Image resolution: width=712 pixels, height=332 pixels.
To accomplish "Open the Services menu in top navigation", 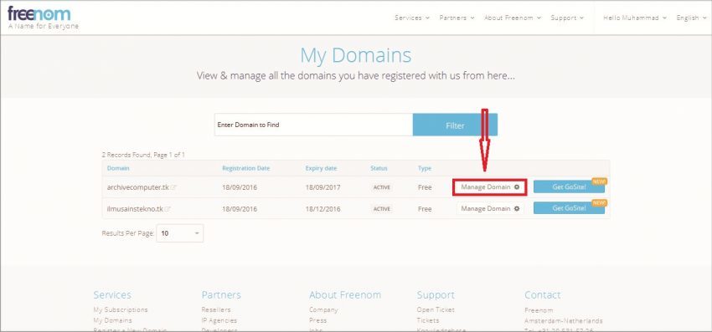I will 412,18.
